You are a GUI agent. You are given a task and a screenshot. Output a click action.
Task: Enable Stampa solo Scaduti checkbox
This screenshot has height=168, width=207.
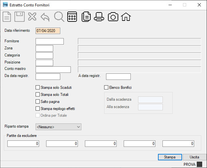pyautogui.click(x=37, y=88)
